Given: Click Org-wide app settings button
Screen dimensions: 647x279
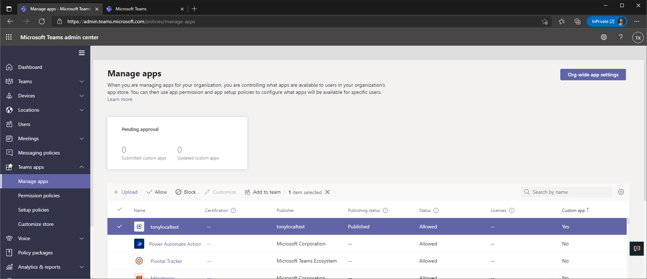Looking at the screenshot, I should pyautogui.click(x=593, y=75).
